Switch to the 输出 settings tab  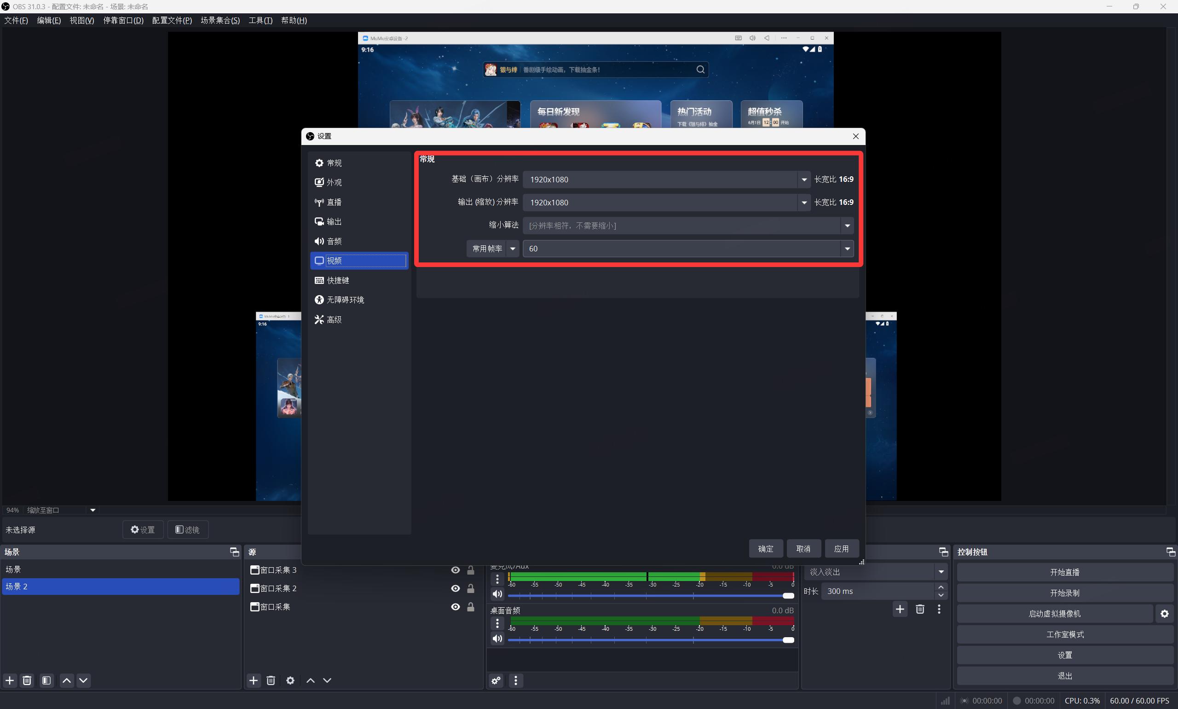pos(334,222)
